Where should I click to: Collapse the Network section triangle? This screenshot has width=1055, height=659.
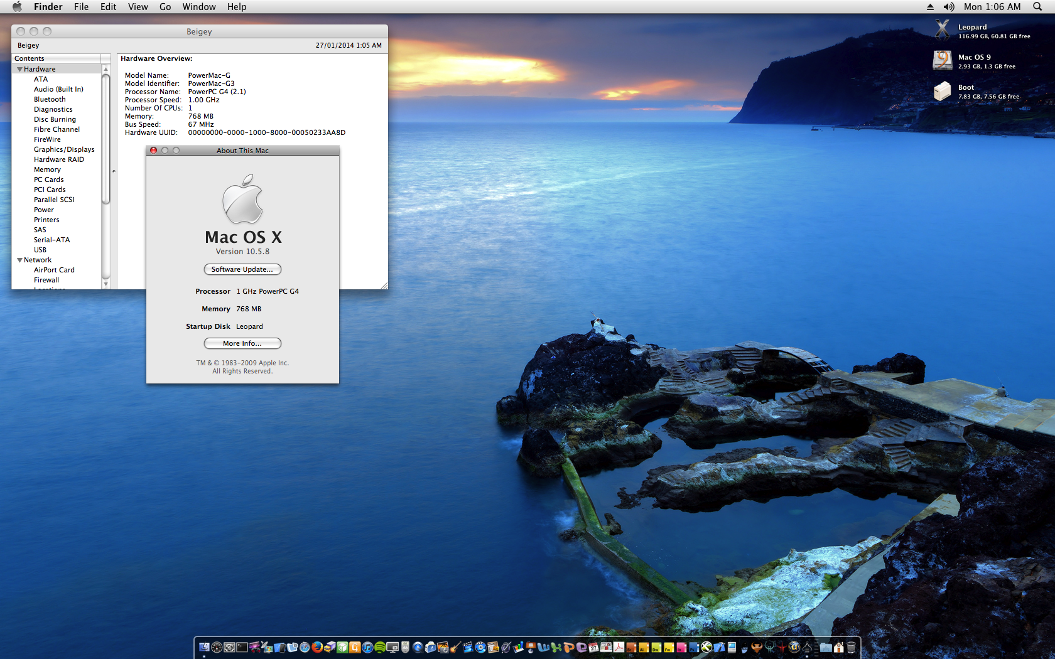point(19,260)
